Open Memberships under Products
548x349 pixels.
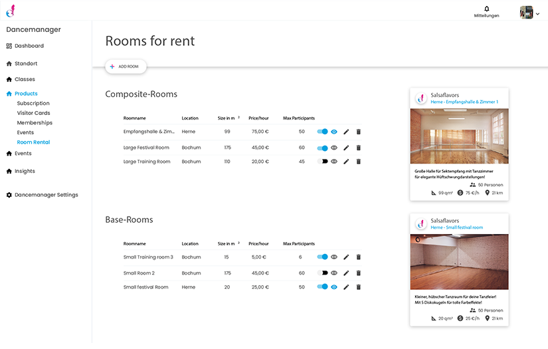pos(35,123)
